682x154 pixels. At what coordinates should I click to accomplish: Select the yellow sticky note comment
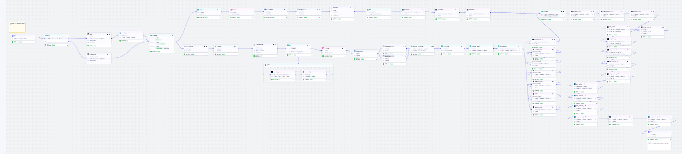coord(17,27)
